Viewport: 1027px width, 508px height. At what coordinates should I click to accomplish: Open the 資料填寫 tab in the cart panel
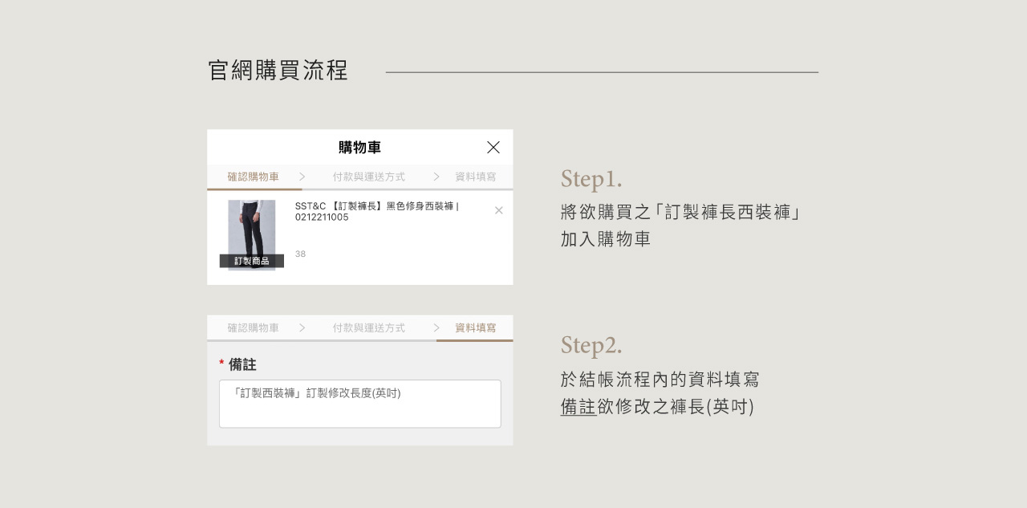tap(475, 177)
